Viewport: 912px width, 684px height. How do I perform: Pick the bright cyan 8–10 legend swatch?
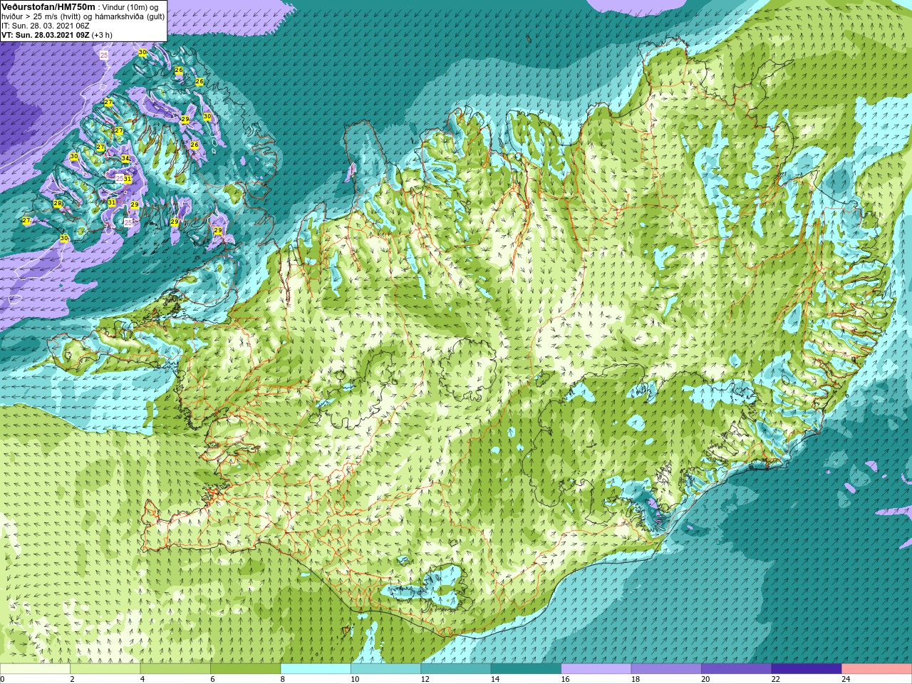click(316, 669)
